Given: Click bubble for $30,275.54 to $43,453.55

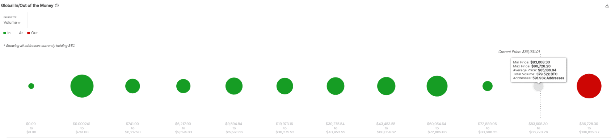Looking at the screenshot, I should 336,86.
